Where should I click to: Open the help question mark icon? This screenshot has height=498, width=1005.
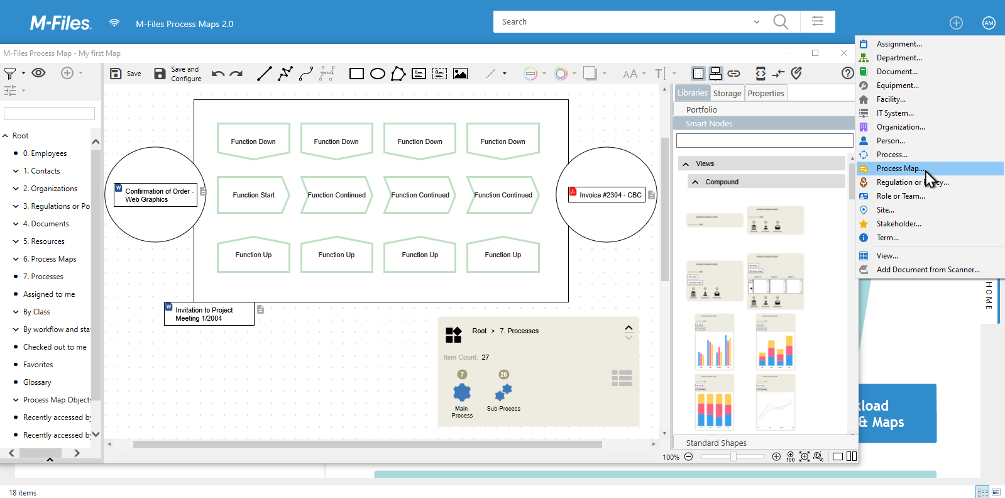click(847, 73)
